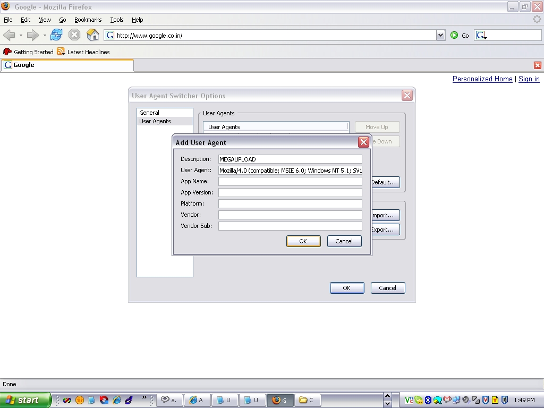Expand the address bar URL dropdown
The image size is (544, 408).
coord(440,35)
